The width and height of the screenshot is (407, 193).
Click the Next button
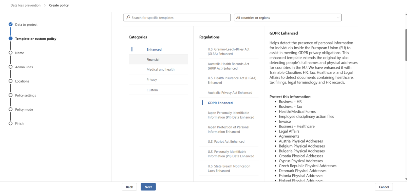148,187
